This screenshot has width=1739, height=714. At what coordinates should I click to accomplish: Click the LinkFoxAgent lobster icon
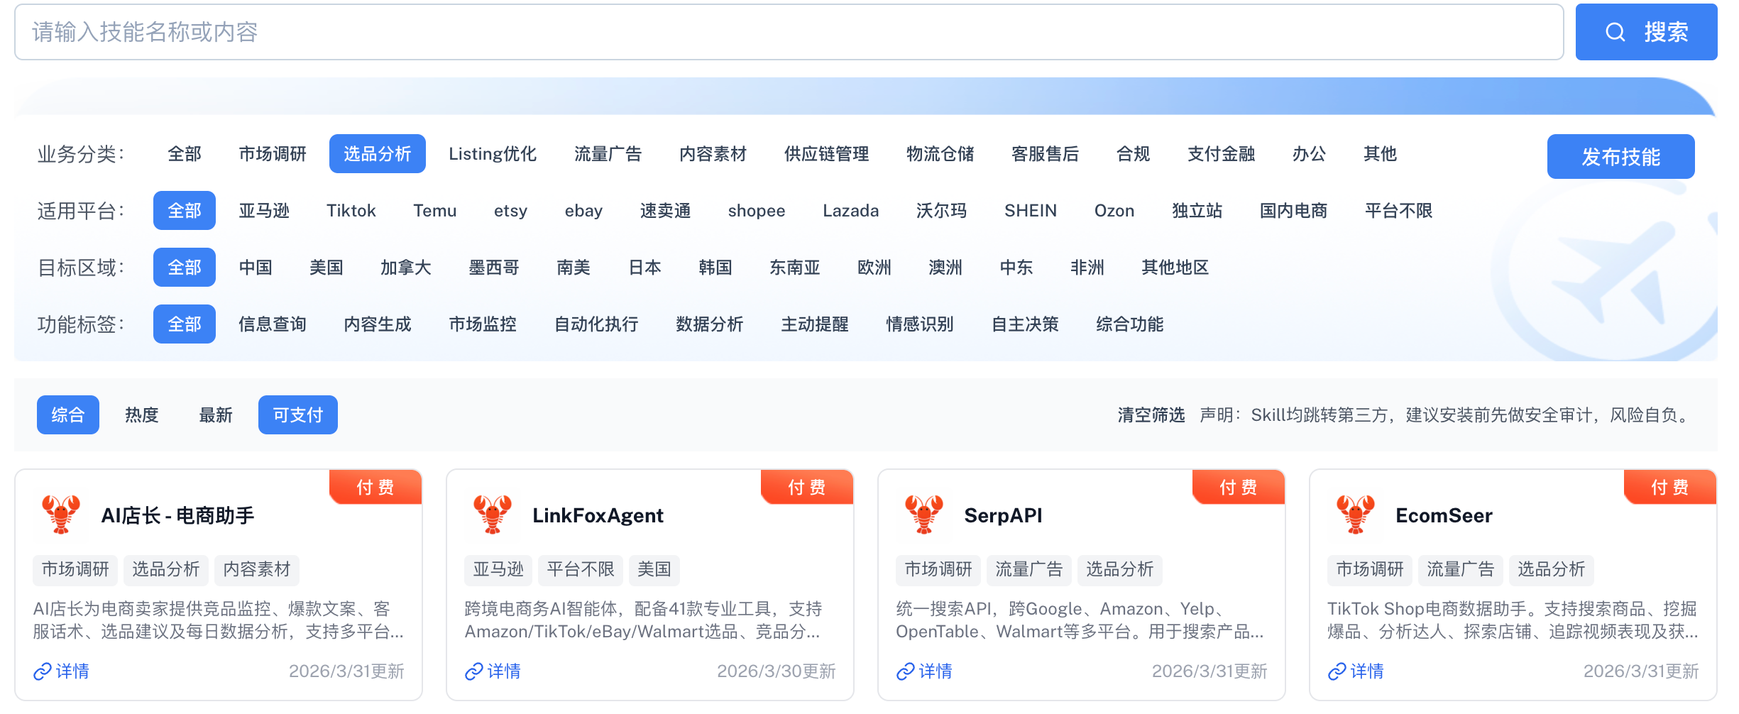pos(493,515)
